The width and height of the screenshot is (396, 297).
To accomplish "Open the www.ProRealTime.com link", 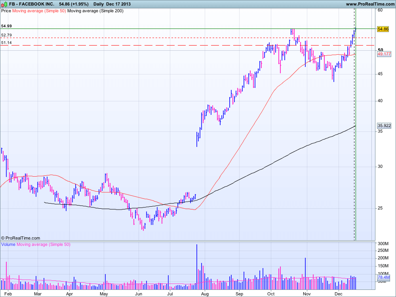I will (370, 4).
